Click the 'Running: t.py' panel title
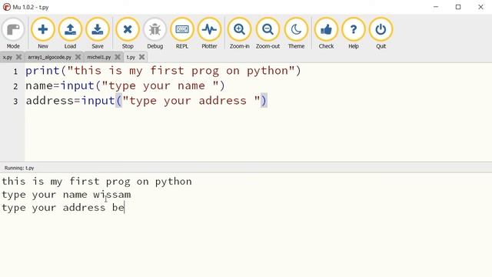 [x=19, y=168]
